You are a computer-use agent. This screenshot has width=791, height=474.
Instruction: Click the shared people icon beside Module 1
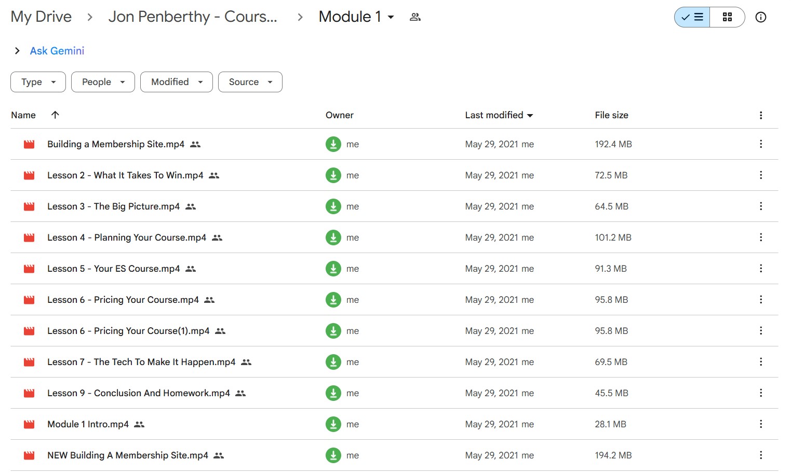click(415, 17)
